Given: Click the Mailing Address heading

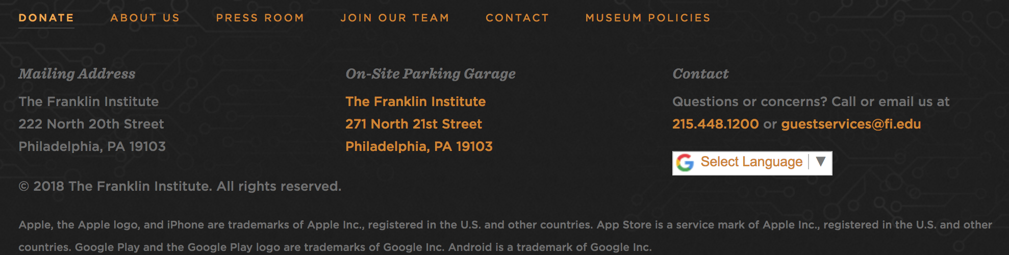Looking at the screenshot, I should click(x=77, y=74).
